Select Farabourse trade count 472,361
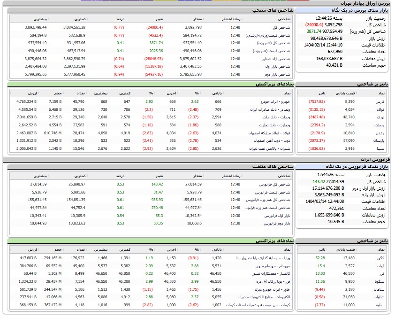This screenshot has width=395, height=318. coord(336,208)
